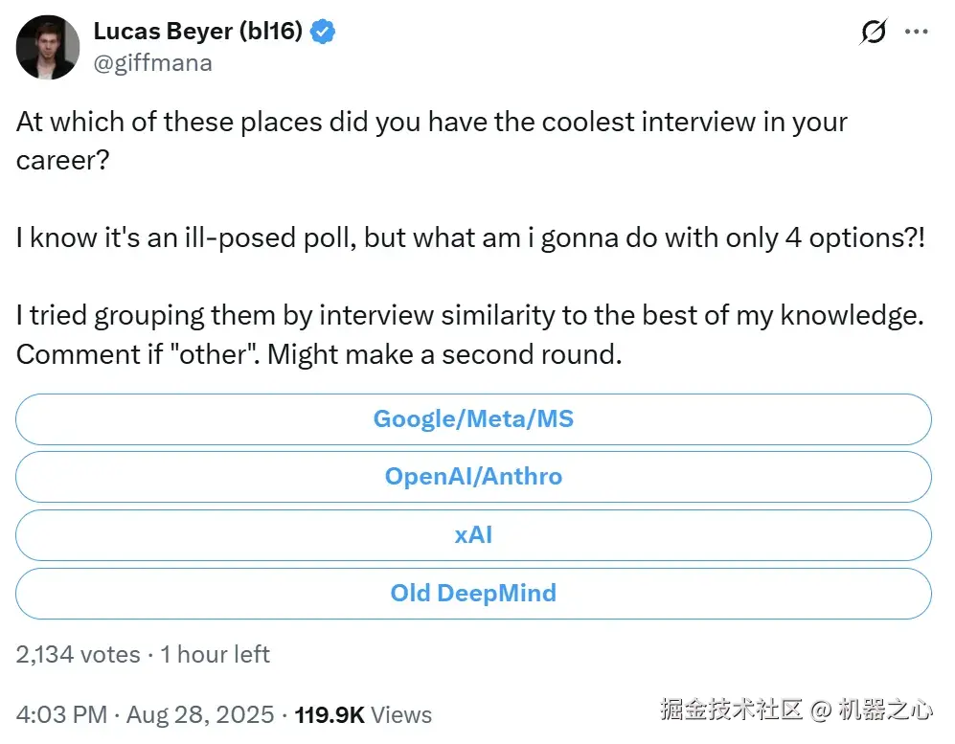Click the 2,134 votes count
The width and height of the screenshot is (955, 744).
75,654
